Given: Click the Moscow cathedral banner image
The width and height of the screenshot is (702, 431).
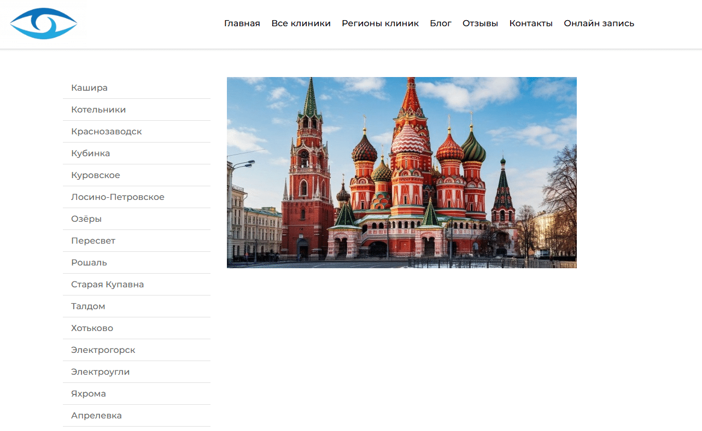Looking at the screenshot, I should coord(401,172).
